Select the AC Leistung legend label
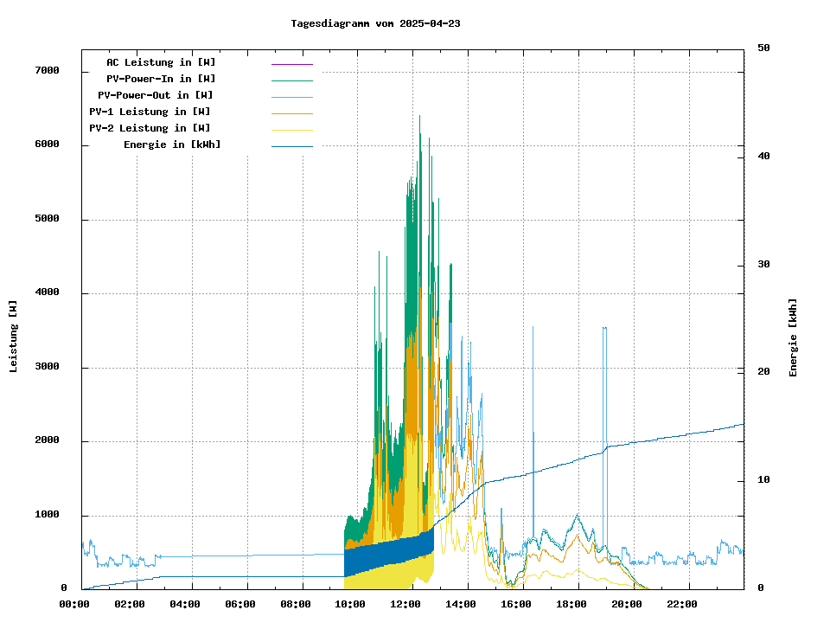Screen dimensions: 830x623 click(161, 62)
